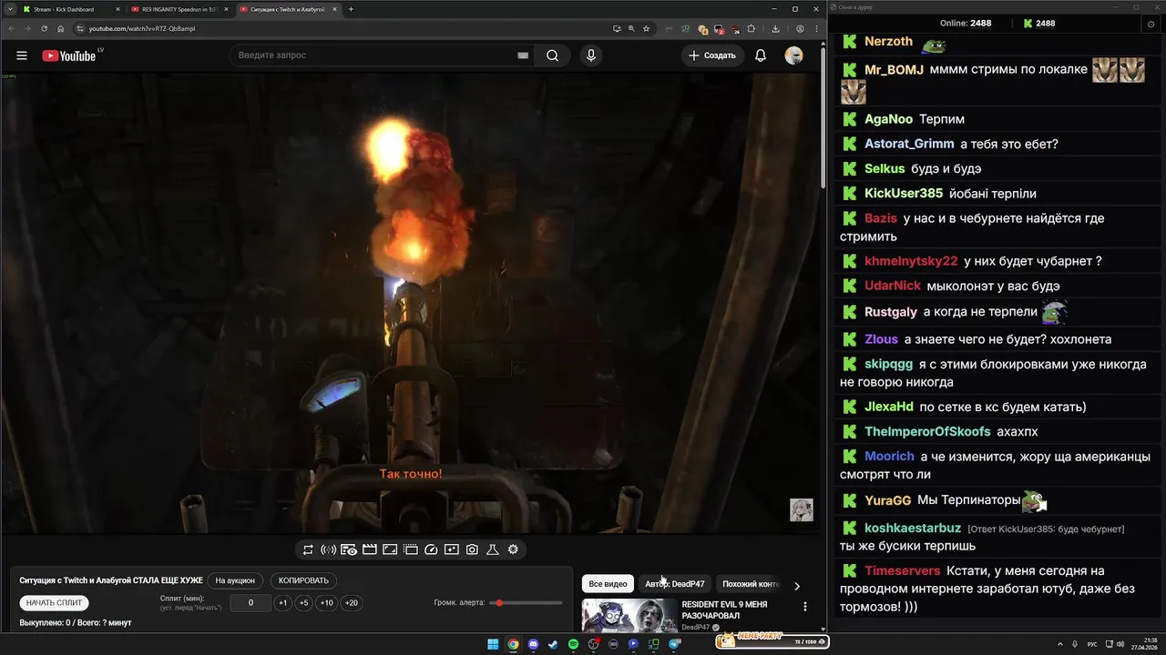
Task: Open YouTube notifications bell
Action: tap(761, 55)
